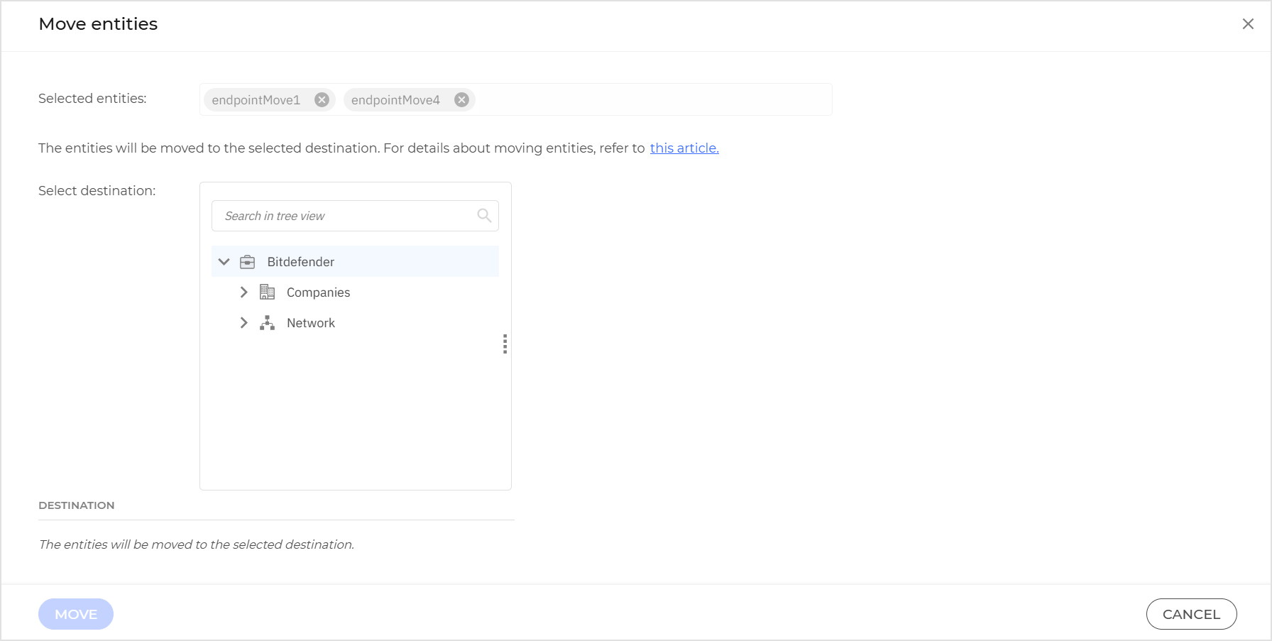Image resolution: width=1272 pixels, height=641 pixels.
Task: Click the Companies building icon
Action: coord(267,292)
